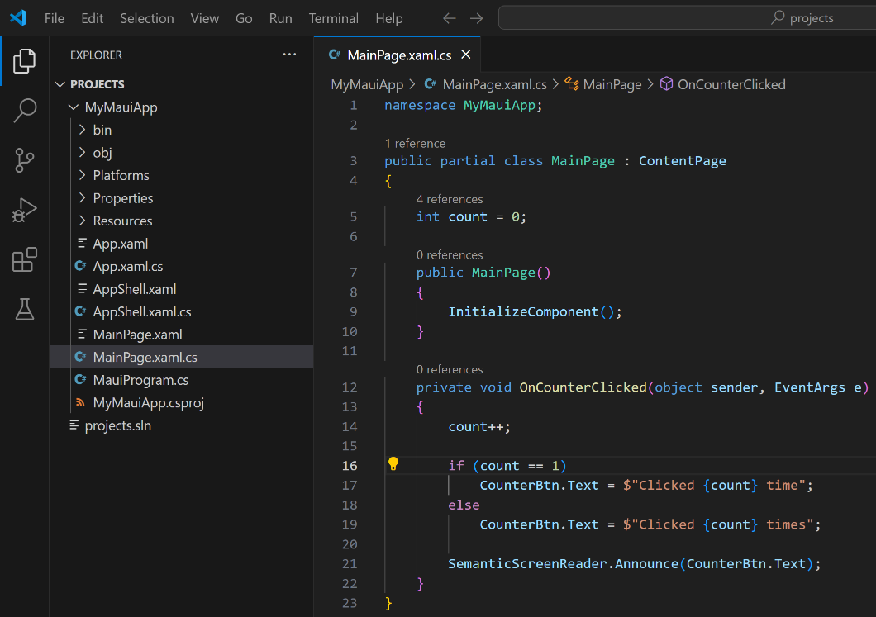Open the Search view in the activity bar
This screenshot has width=876, height=617.
24,110
